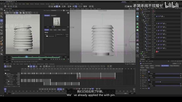
Task: Click the Text object icon in the object palette
Action: click(137, 20)
